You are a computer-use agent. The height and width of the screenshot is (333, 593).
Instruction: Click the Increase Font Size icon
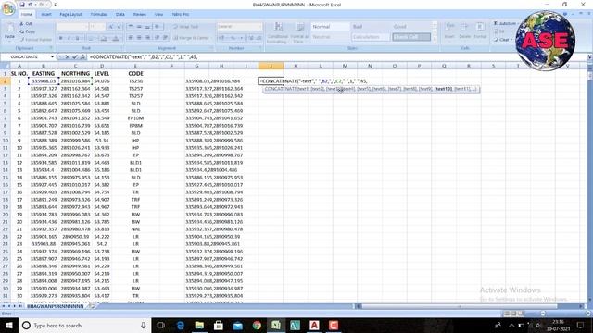[111, 27]
